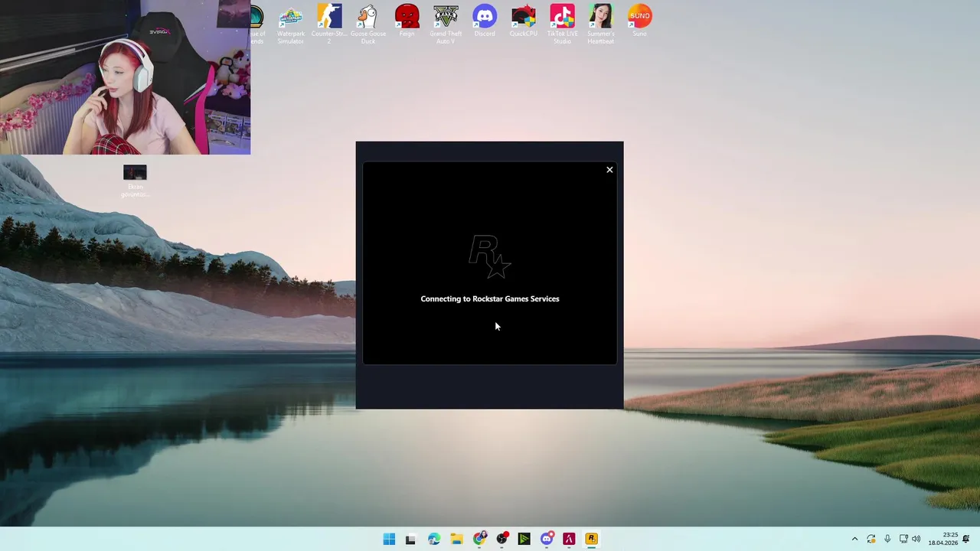980x551 pixels.
Task: Switch to Discord in the taskbar
Action: (547, 539)
